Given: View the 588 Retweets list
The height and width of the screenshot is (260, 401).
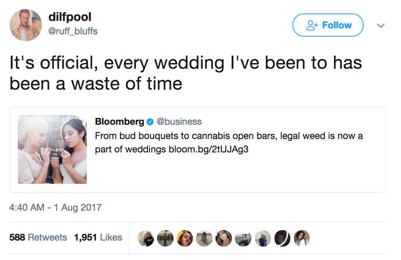Looking at the screenshot, I should click(38, 238).
